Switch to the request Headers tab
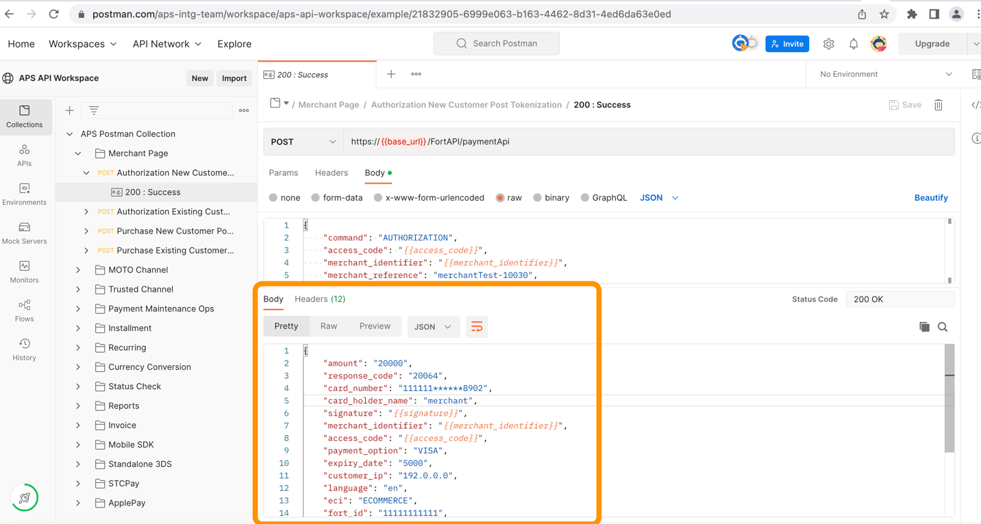Image resolution: width=981 pixels, height=524 pixels. click(332, 173)
